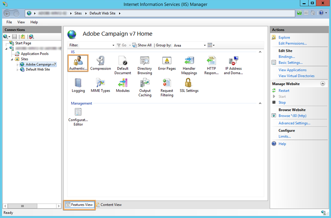331x218 pixels.
Task: Open SSL Settings feature
Action: [189, 85]
